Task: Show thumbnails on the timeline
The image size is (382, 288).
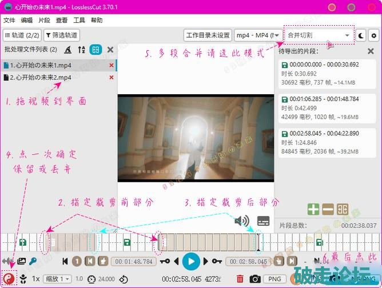Action: tap(21, 261)
